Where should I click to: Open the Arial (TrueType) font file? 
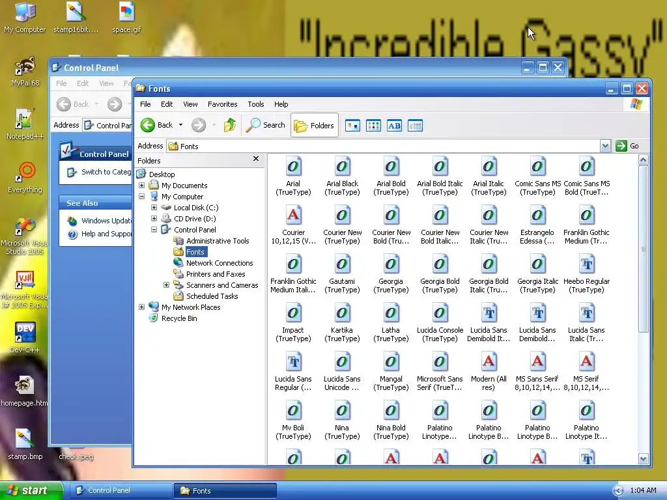pos(293,176)
